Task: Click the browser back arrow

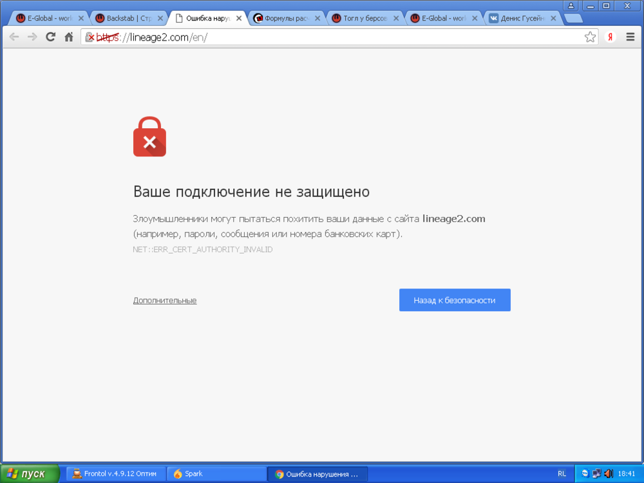Action: tap(14, 37)
